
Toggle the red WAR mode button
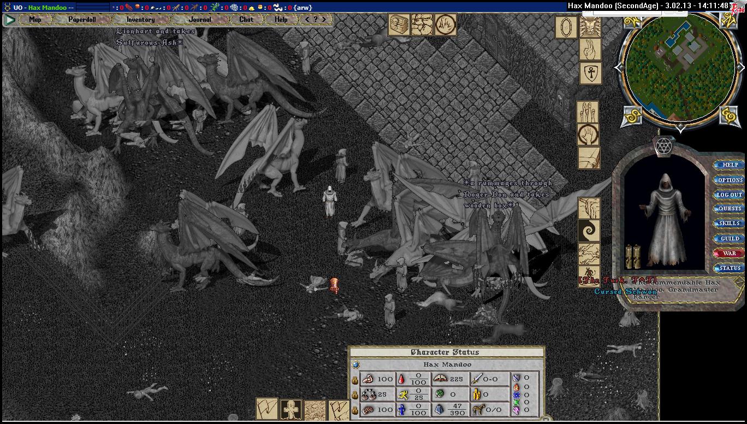(730, 254)
